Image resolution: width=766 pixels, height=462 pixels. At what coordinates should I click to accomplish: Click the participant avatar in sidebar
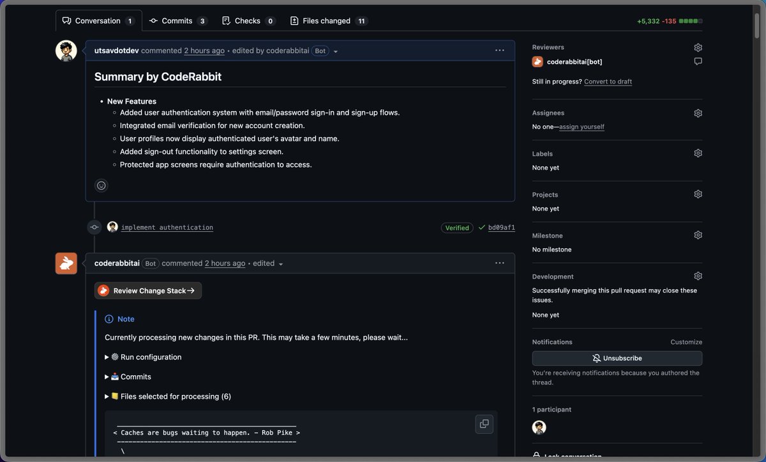[x=539, y=428]
